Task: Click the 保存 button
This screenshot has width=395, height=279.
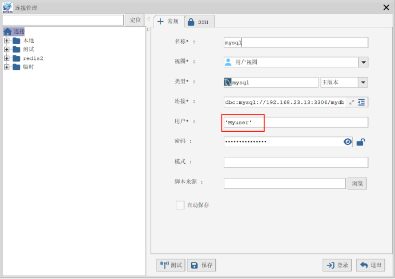Action: [x=201, y=265]
